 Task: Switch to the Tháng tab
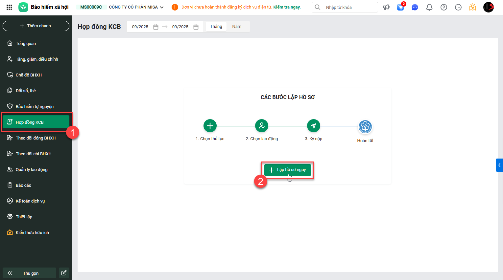[x=216, y=27]
